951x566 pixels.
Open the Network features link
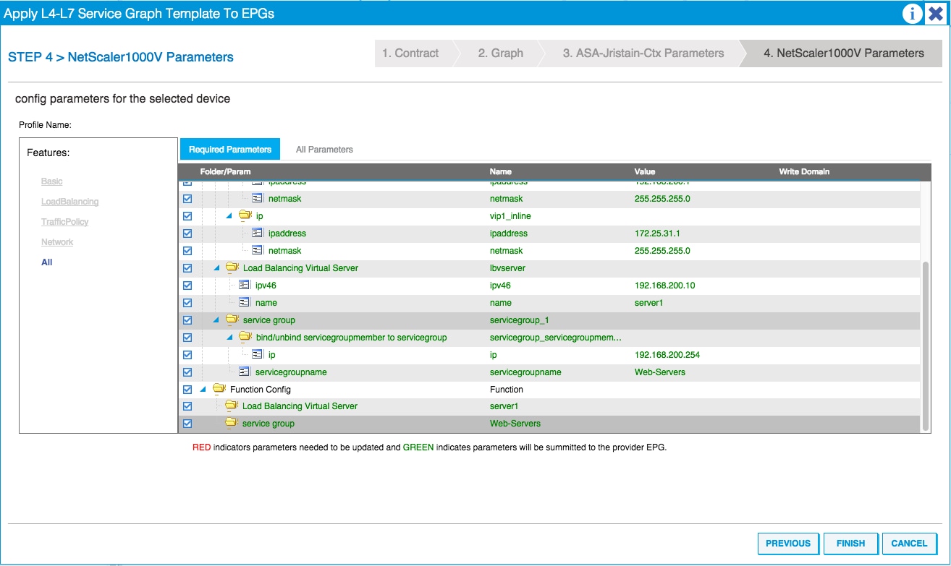(57, 241)
